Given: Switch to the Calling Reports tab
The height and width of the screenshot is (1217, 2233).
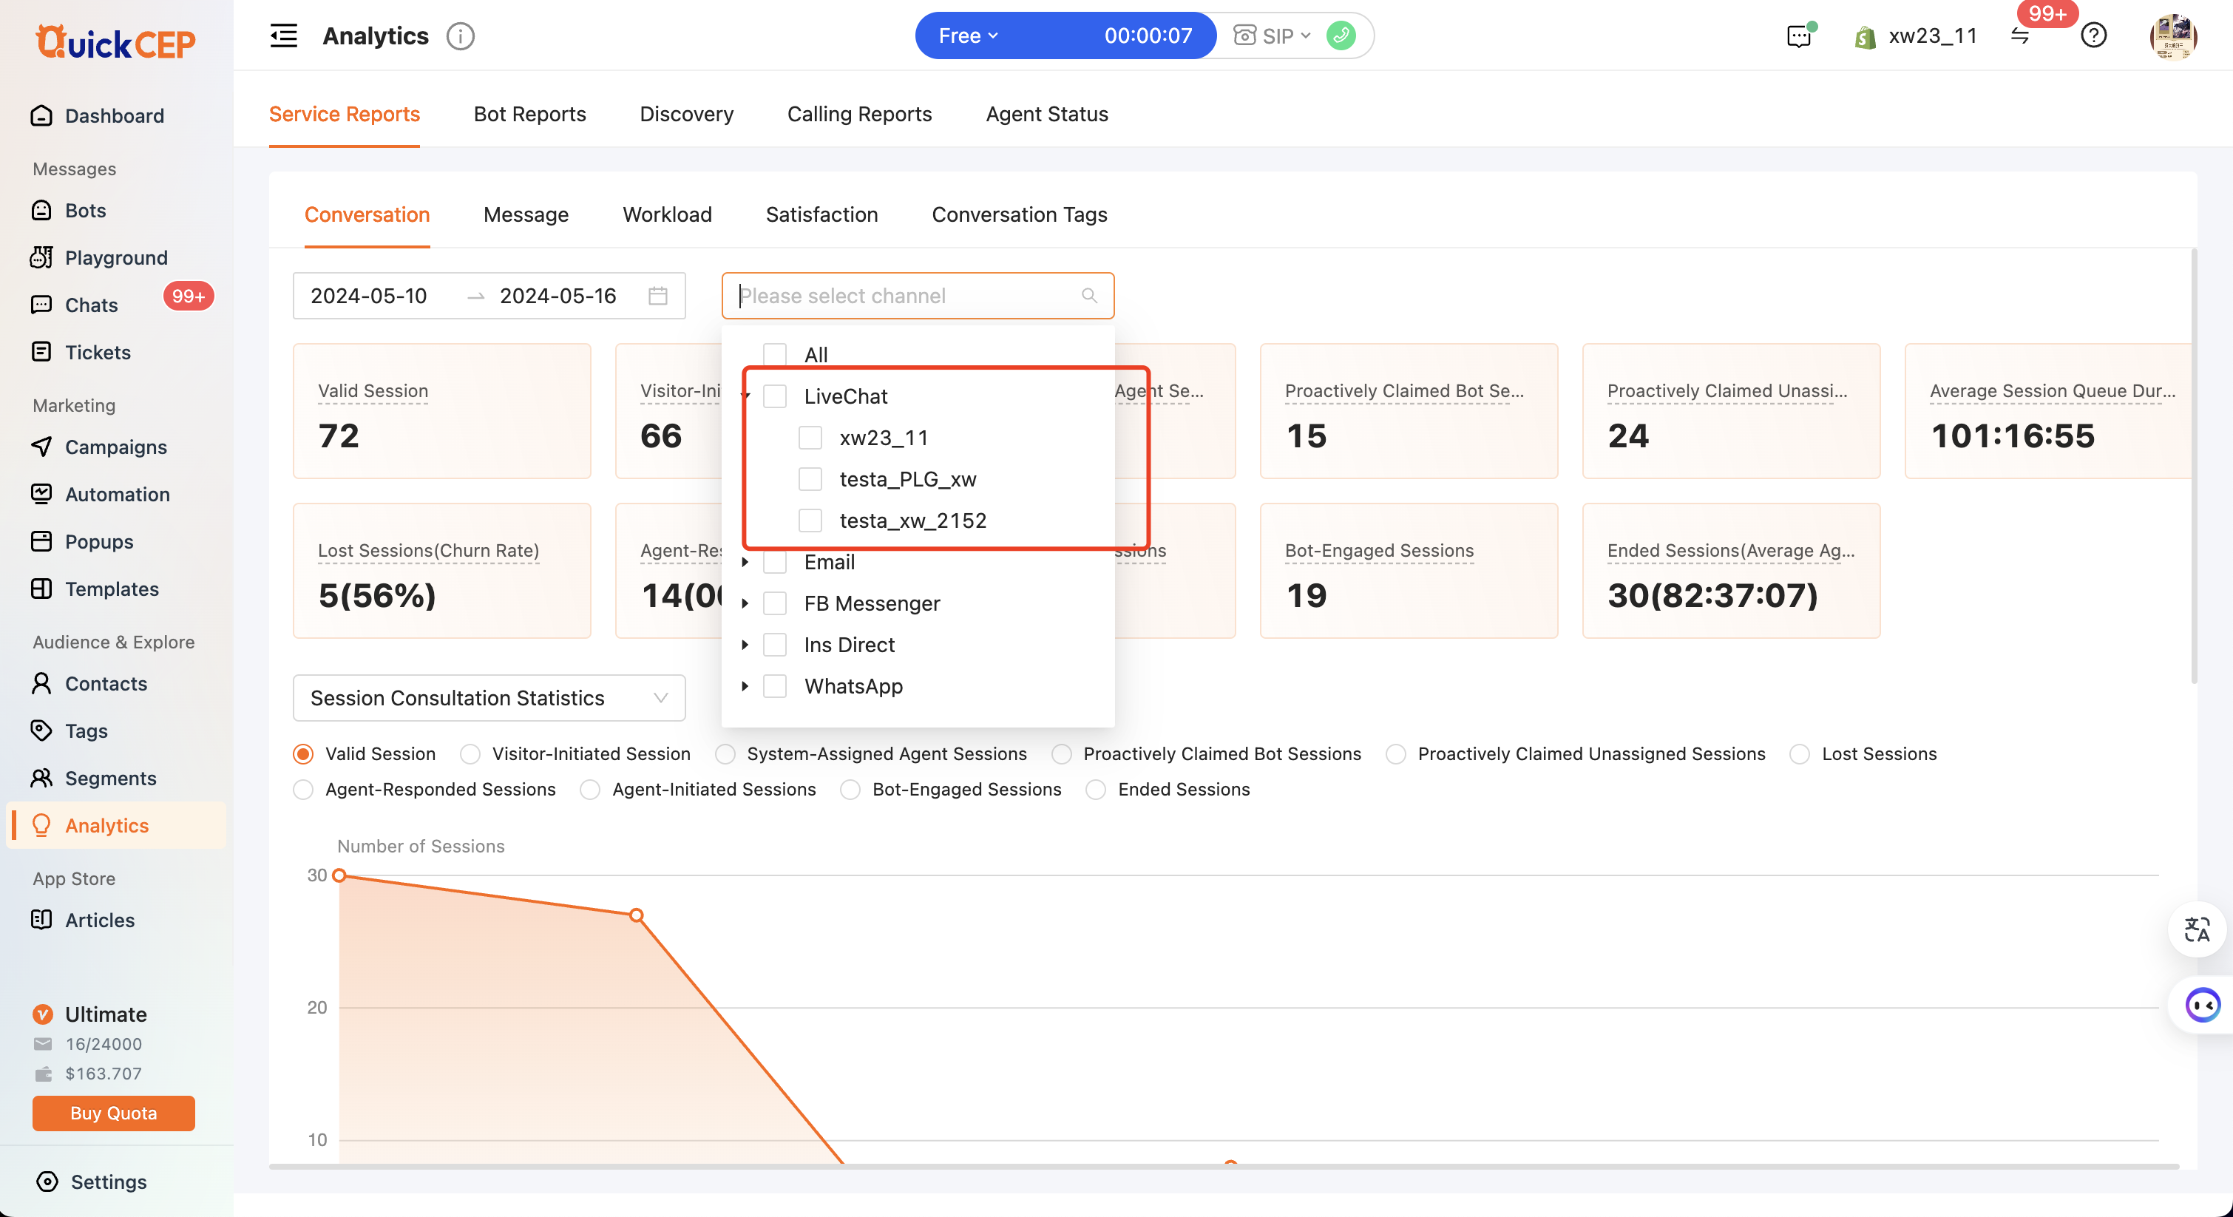Looking at the screenshot, I should tap(859, 114).
